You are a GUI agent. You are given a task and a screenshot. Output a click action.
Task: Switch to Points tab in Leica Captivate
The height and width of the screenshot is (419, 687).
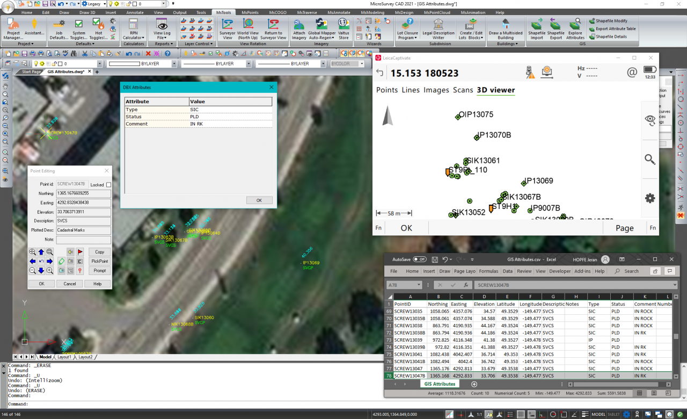386,90
